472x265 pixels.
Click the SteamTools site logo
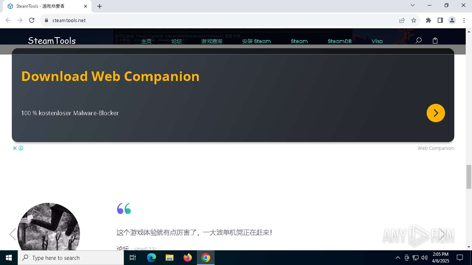click(52, 40)
